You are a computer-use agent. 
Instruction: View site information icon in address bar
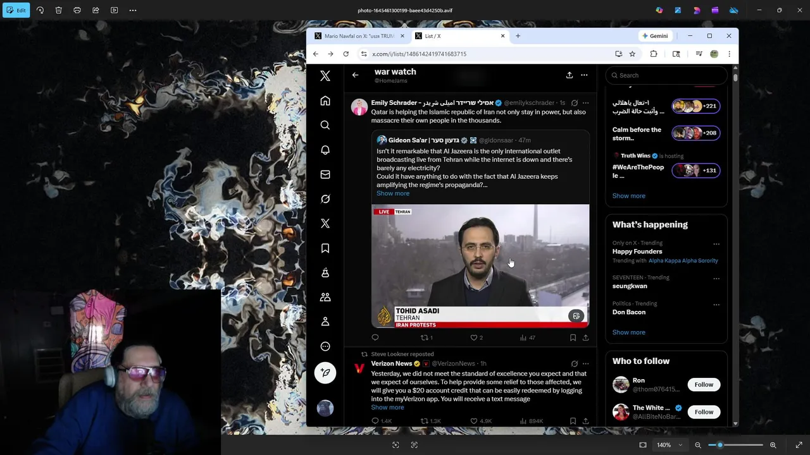364,54
